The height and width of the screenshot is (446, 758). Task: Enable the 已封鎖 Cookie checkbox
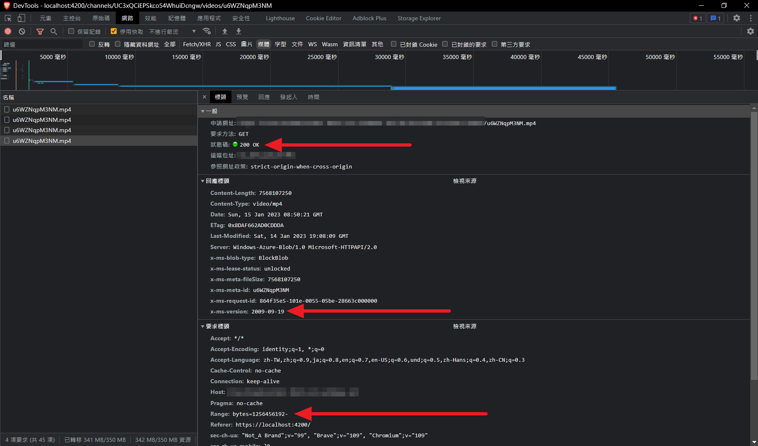[x=394, y=44]
